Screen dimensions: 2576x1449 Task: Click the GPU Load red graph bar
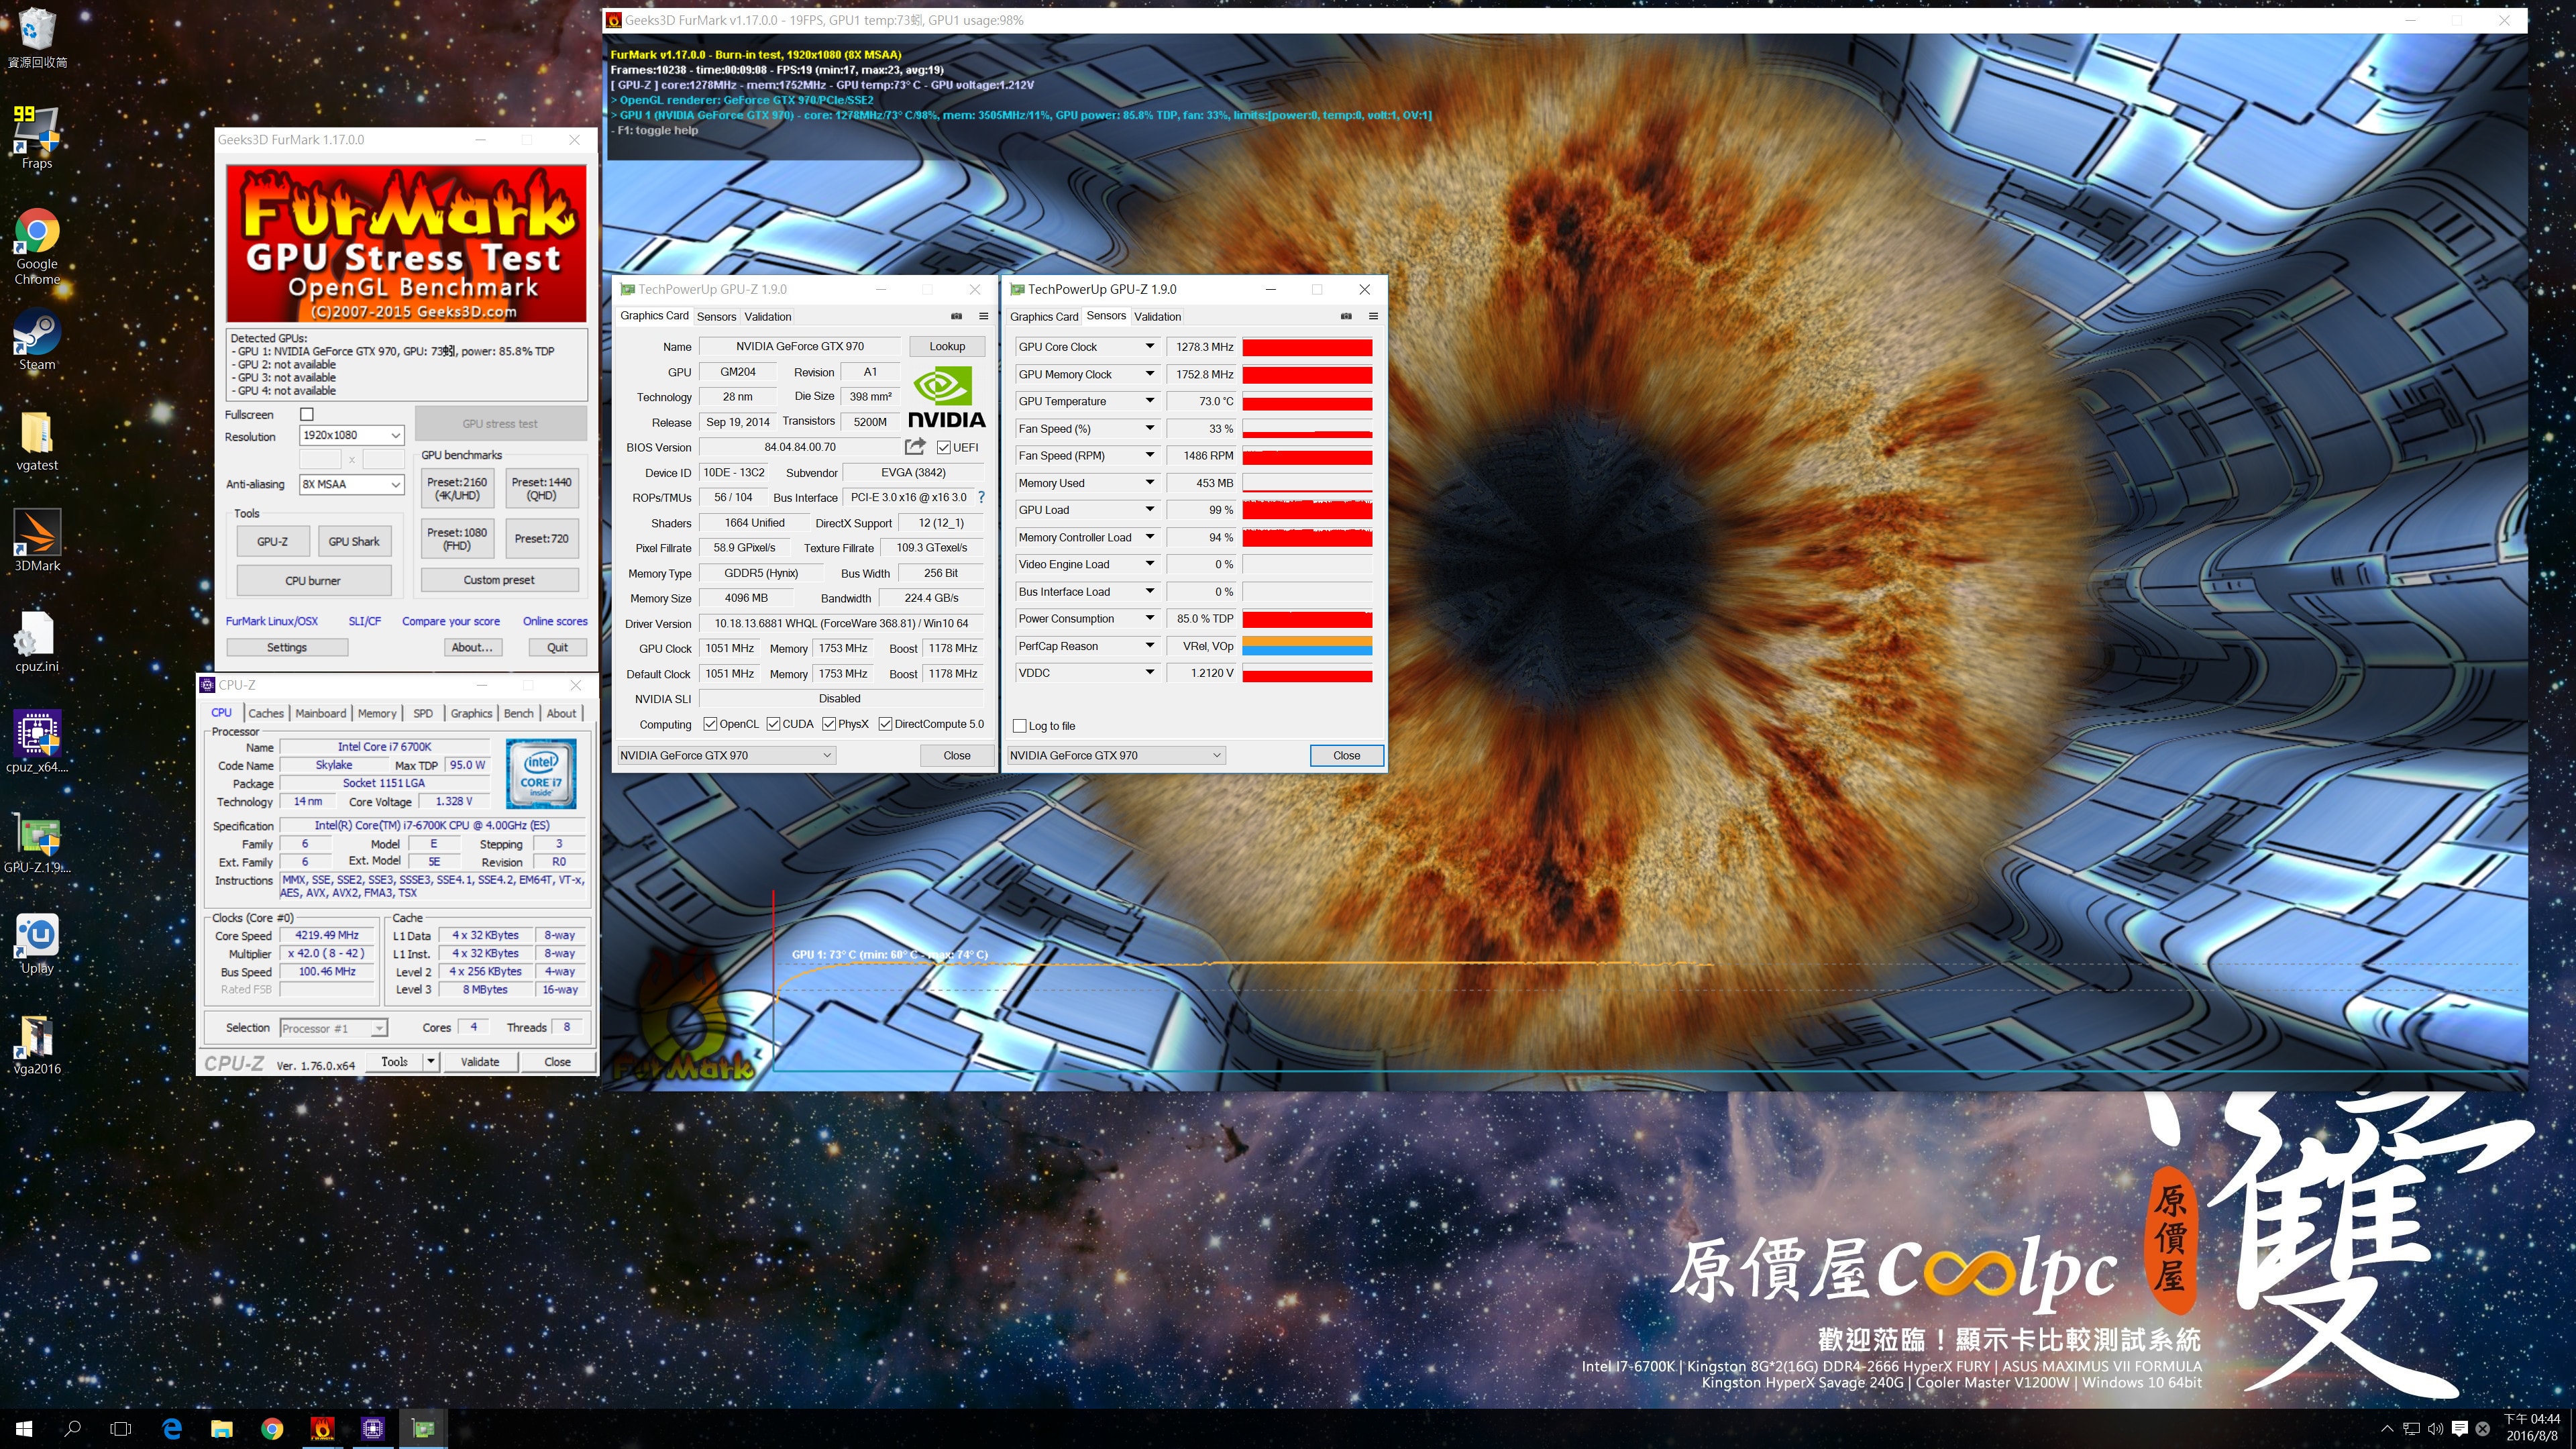[x=1307, y=510]
